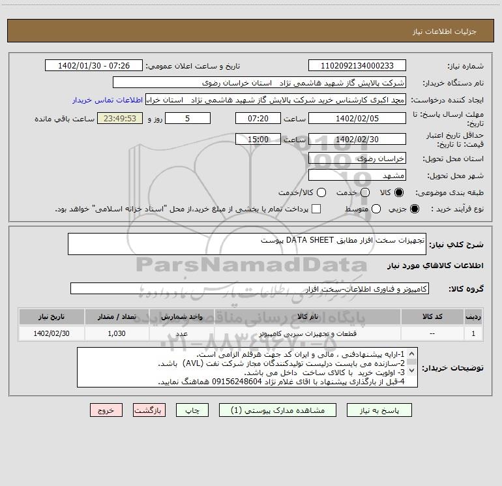Click the استان محل تحویل field
Viewport: 502px width, 486px height.
(357, 158)
